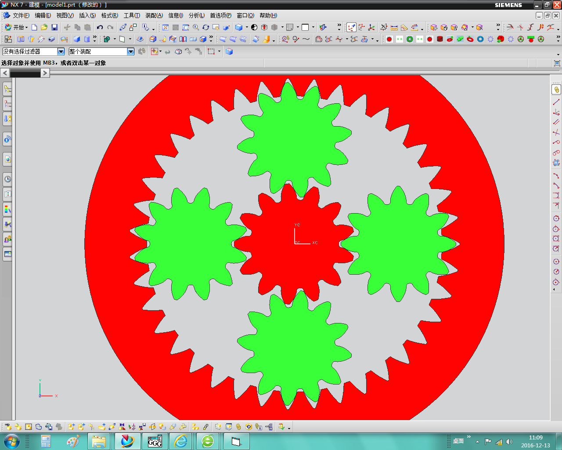Click the Add Component assembly icon
The height and width of the screenshot is (450, 562).
71,427
